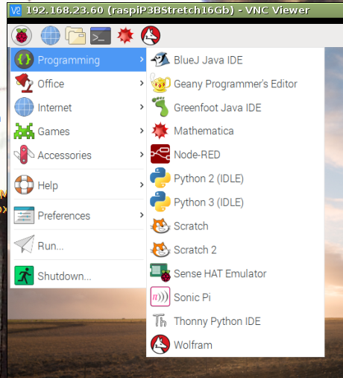Click the VNC Viewer logo in title bar
The height and width of the screenshot is (378, 343).
click(x=16, y=10)
